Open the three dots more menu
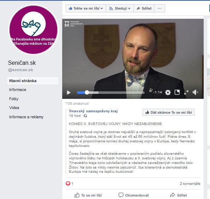 [159, 8]
